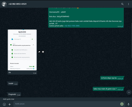The height and width of the screenshot is (107, 132).
Task: Click the phone number +62-852-1193-2845 link
Action: coord(72,26)
